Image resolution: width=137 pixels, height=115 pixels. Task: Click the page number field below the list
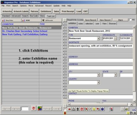(25, 109)
